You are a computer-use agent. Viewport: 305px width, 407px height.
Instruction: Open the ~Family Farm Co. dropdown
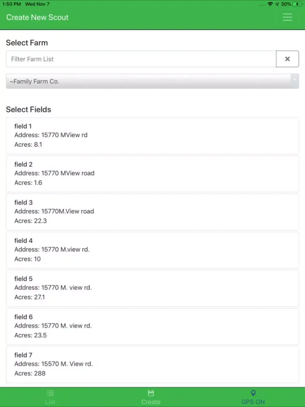click(152, 81)
